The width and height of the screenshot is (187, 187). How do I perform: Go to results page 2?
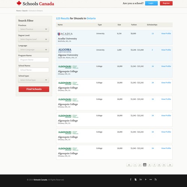140,165
